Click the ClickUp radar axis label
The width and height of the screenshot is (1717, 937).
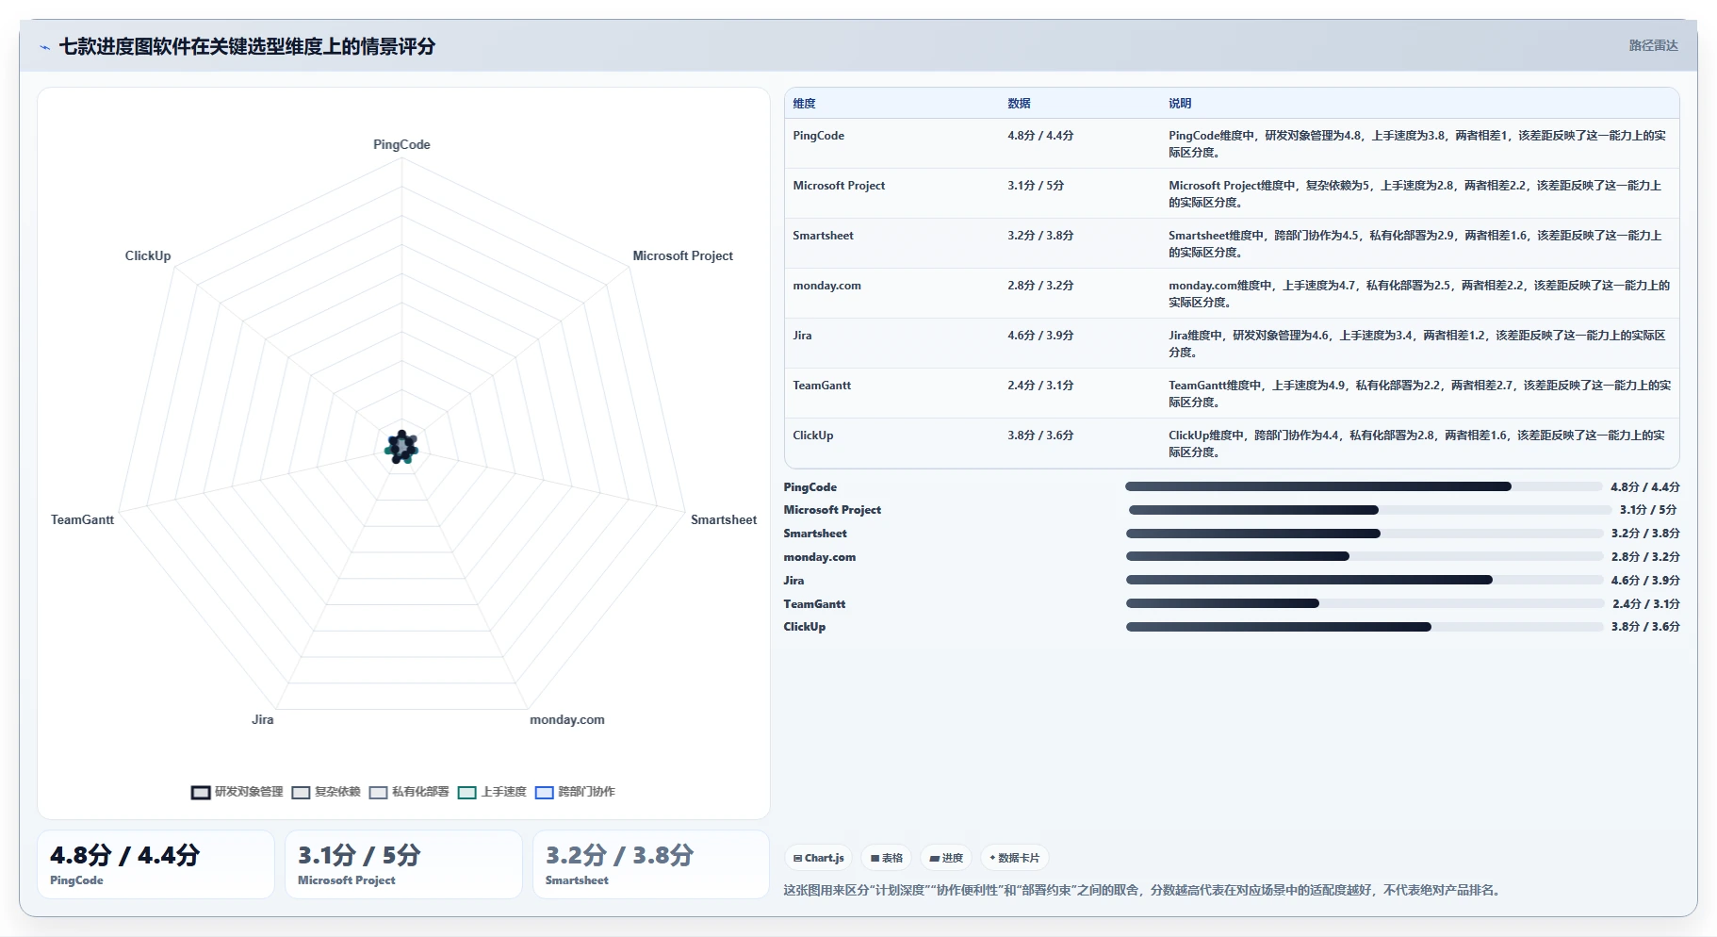point(148,255)
